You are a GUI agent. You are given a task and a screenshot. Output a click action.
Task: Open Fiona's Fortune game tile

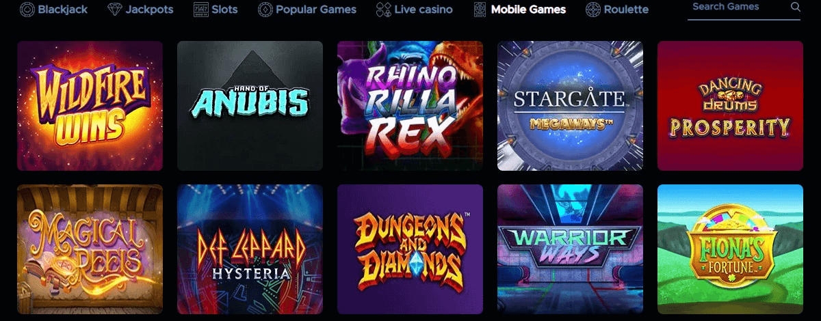tap(730, 249)
